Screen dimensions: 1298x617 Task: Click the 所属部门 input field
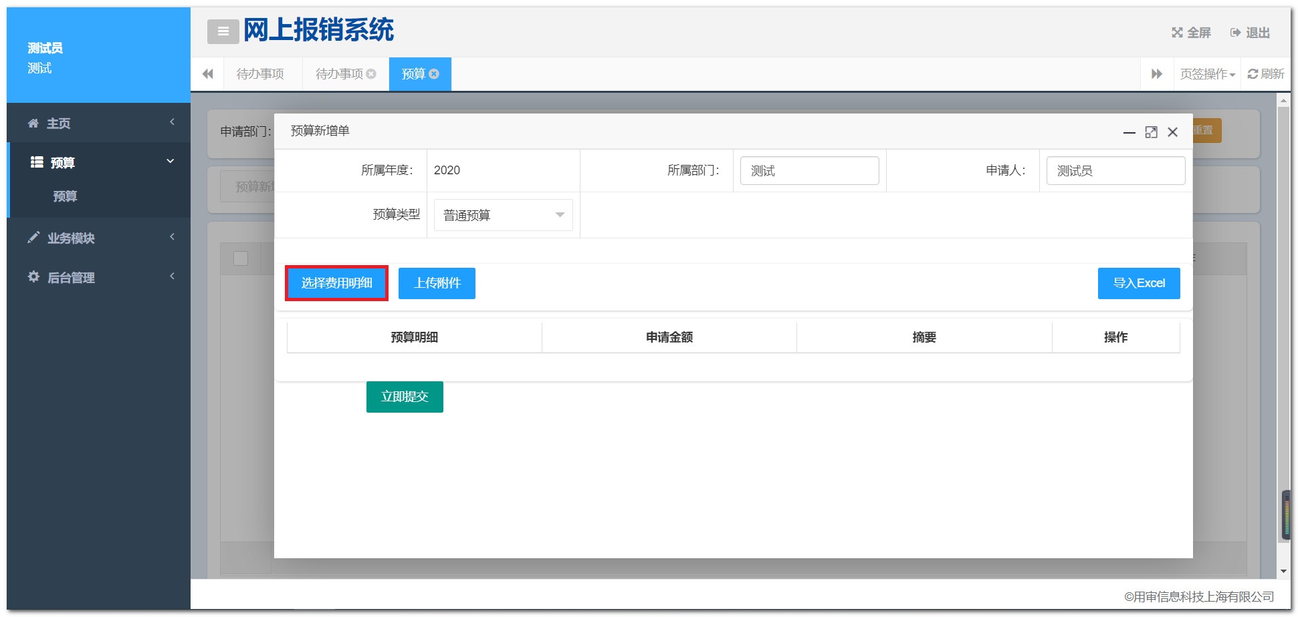tap(809, 171)
